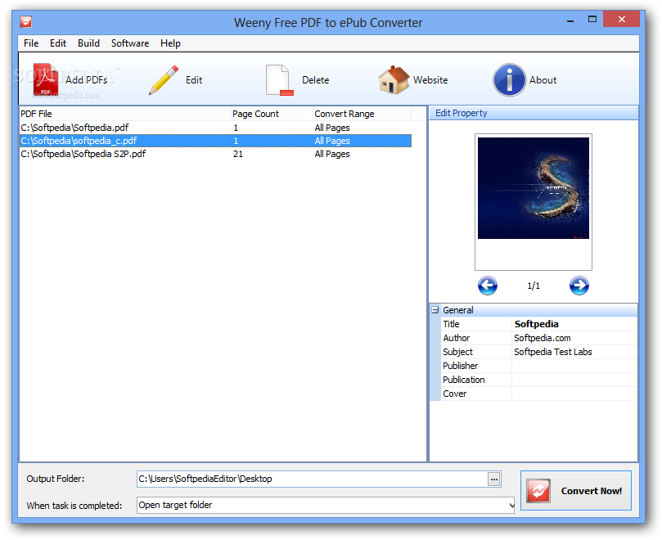
Task: Select row C:\Softpedia\Softpedia.pdf
Action: (x=215, y=128)
